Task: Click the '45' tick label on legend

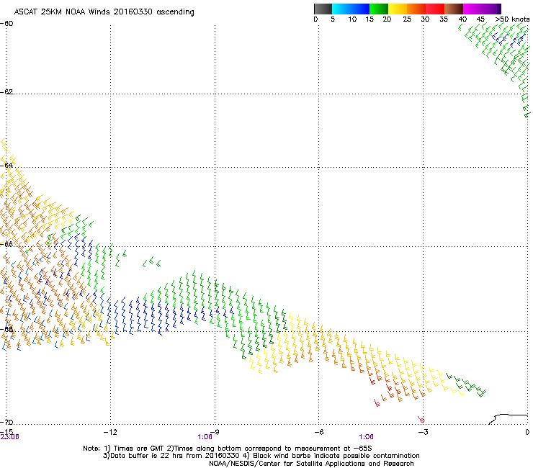Action: (x=480, y=19)
